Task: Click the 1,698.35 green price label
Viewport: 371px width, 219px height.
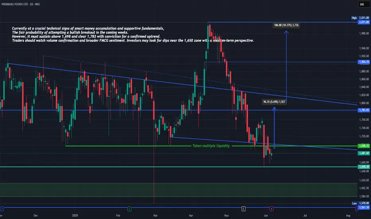Action: [x=364, y=146]
